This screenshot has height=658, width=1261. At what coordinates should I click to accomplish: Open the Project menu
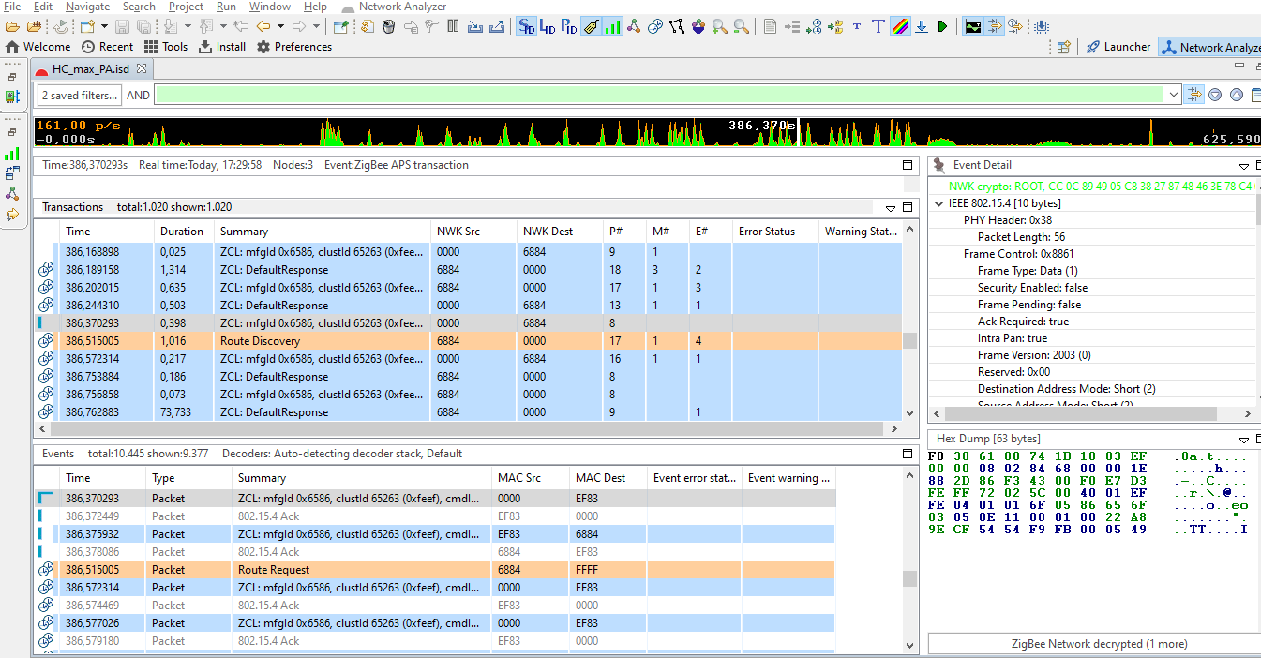(x=186, y=7)
